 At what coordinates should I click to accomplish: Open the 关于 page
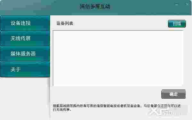pyautogui.click(x=25, y=69)
